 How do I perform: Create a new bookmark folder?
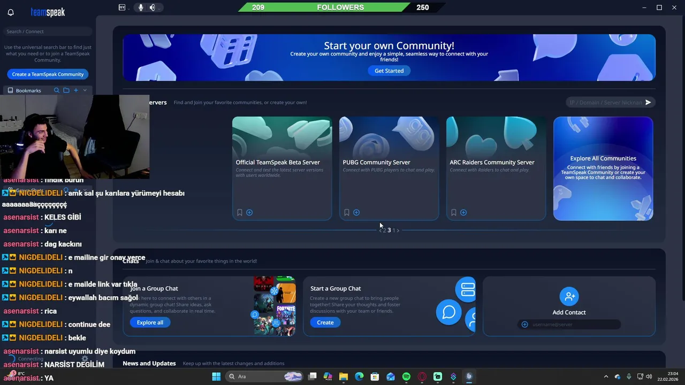coord(66,90)
